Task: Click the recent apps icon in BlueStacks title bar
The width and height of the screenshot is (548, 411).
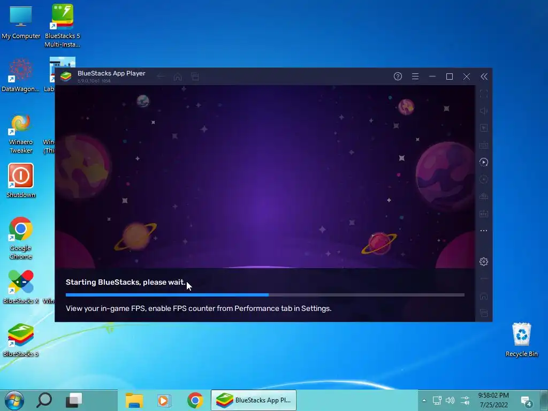Action: (195, 77)
